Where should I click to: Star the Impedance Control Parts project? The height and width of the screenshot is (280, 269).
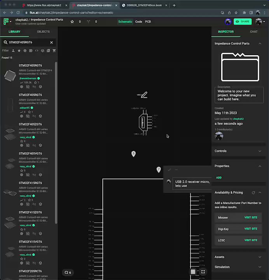72,22
